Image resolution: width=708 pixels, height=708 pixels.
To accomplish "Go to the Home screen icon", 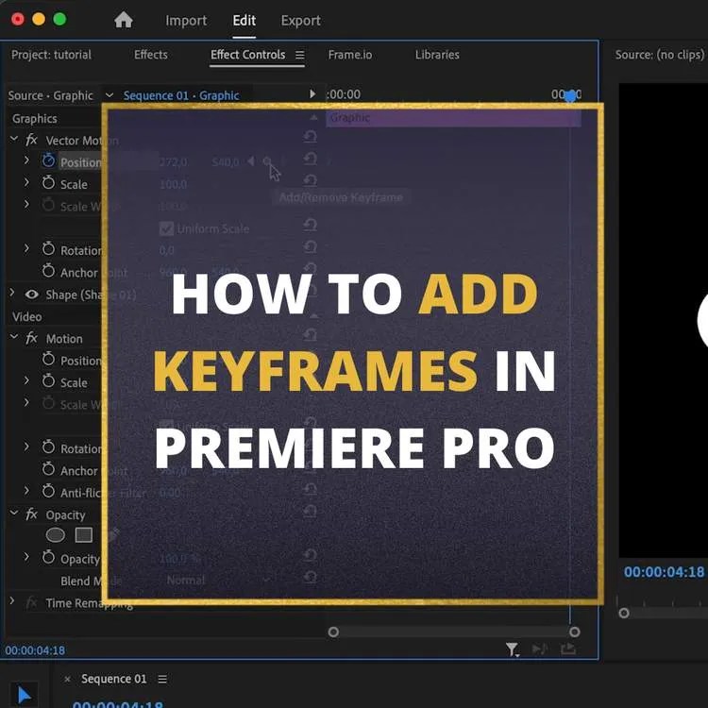I will pyautogui.click(x=124, y=20).
